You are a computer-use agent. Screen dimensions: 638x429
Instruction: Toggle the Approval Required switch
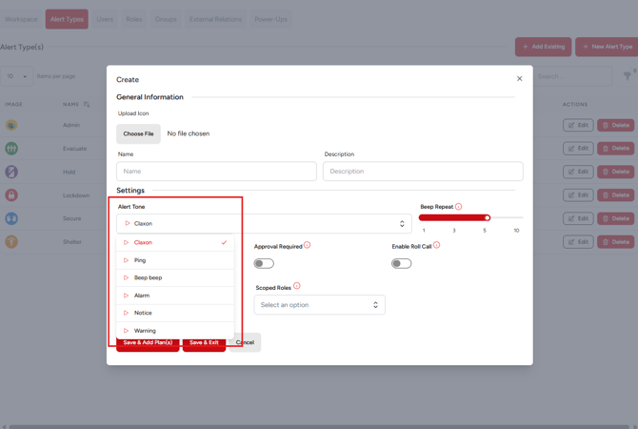coord(264,263)
